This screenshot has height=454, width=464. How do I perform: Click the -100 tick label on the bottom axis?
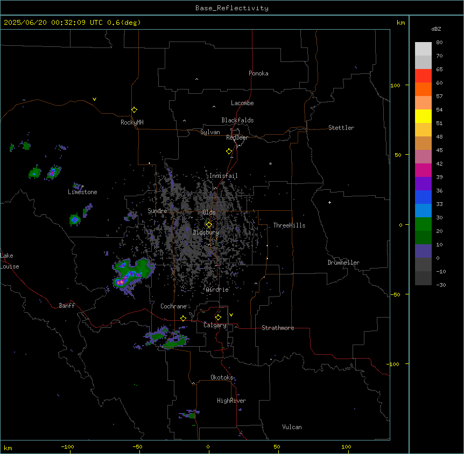pos(68,446)
